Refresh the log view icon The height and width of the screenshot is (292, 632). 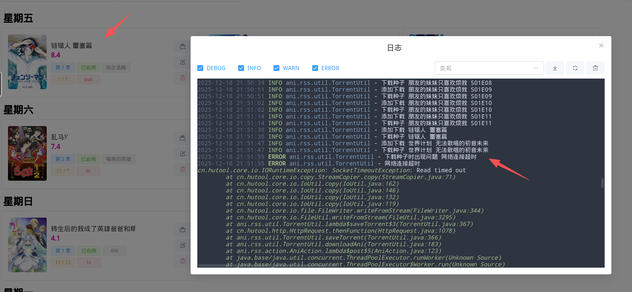[575, 68]
